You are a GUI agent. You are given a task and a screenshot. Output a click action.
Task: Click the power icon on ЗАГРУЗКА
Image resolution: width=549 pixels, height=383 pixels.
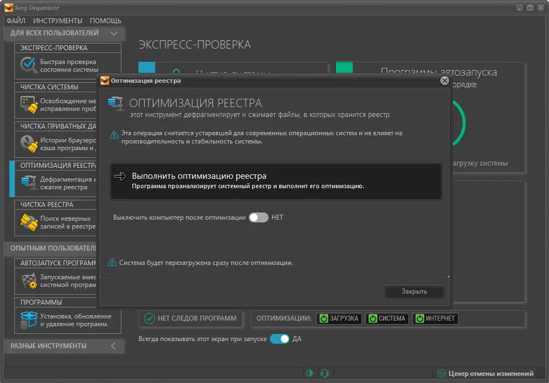(x=324, y=318)
